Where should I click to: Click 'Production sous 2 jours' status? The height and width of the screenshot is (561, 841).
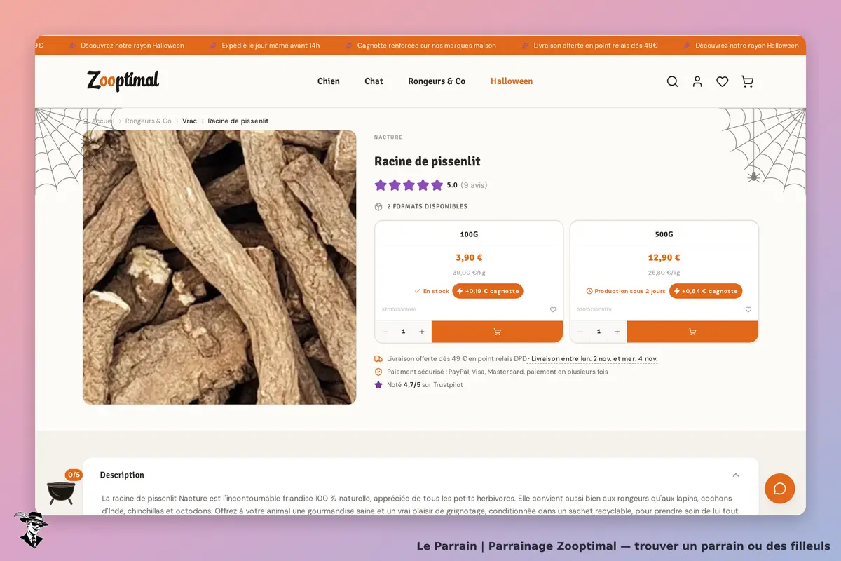[x=630, y=291]
